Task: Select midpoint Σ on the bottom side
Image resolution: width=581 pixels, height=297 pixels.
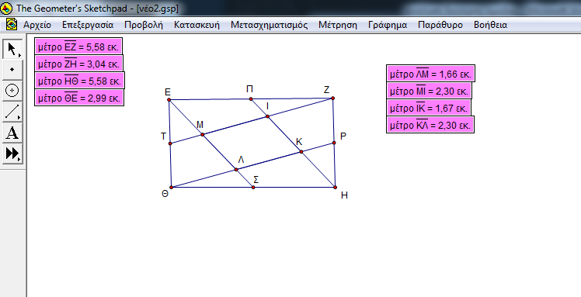Action: point(253,187)
